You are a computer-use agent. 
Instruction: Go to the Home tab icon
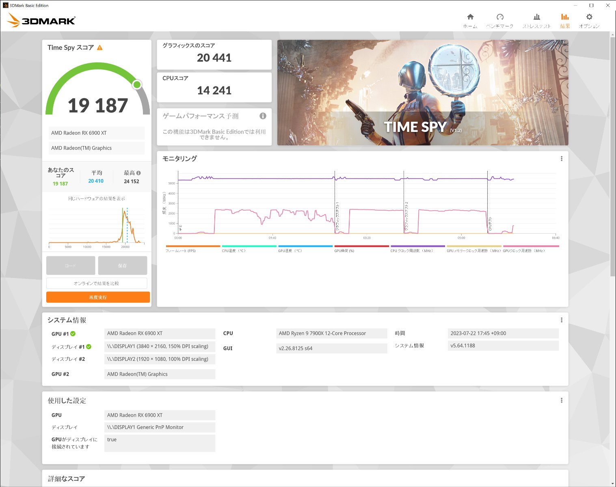[x=470, y=17]
